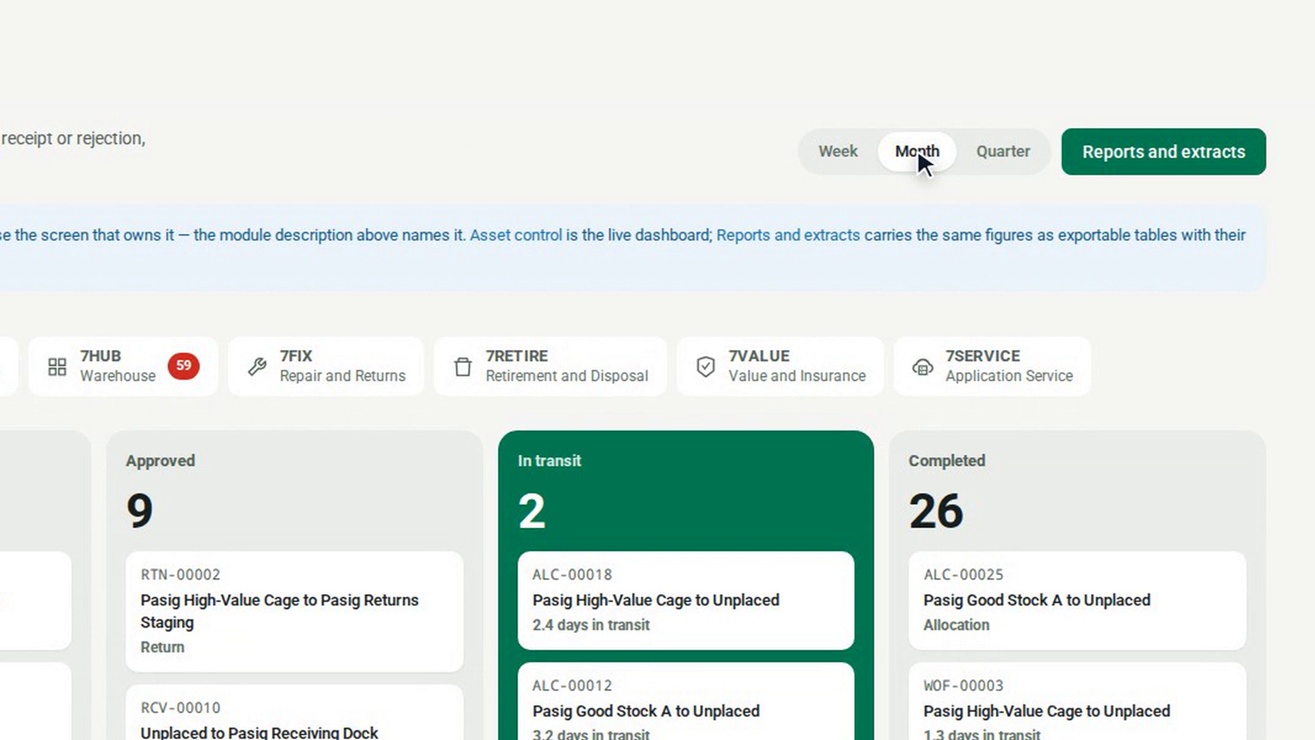Screen dimensions: 1315x740
Task: Click the 7SERVICE cloud icon
Action: click(923, 367)
